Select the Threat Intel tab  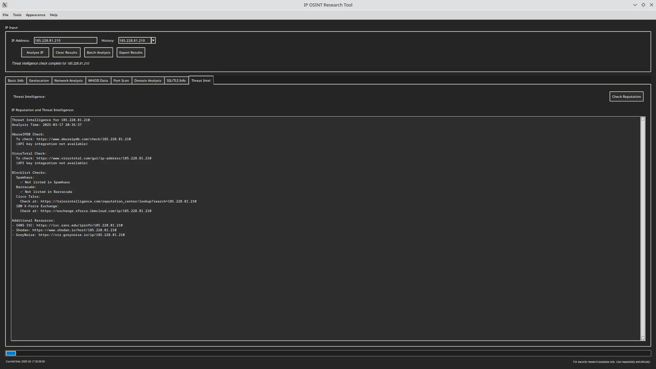click(x=201, y=80)
